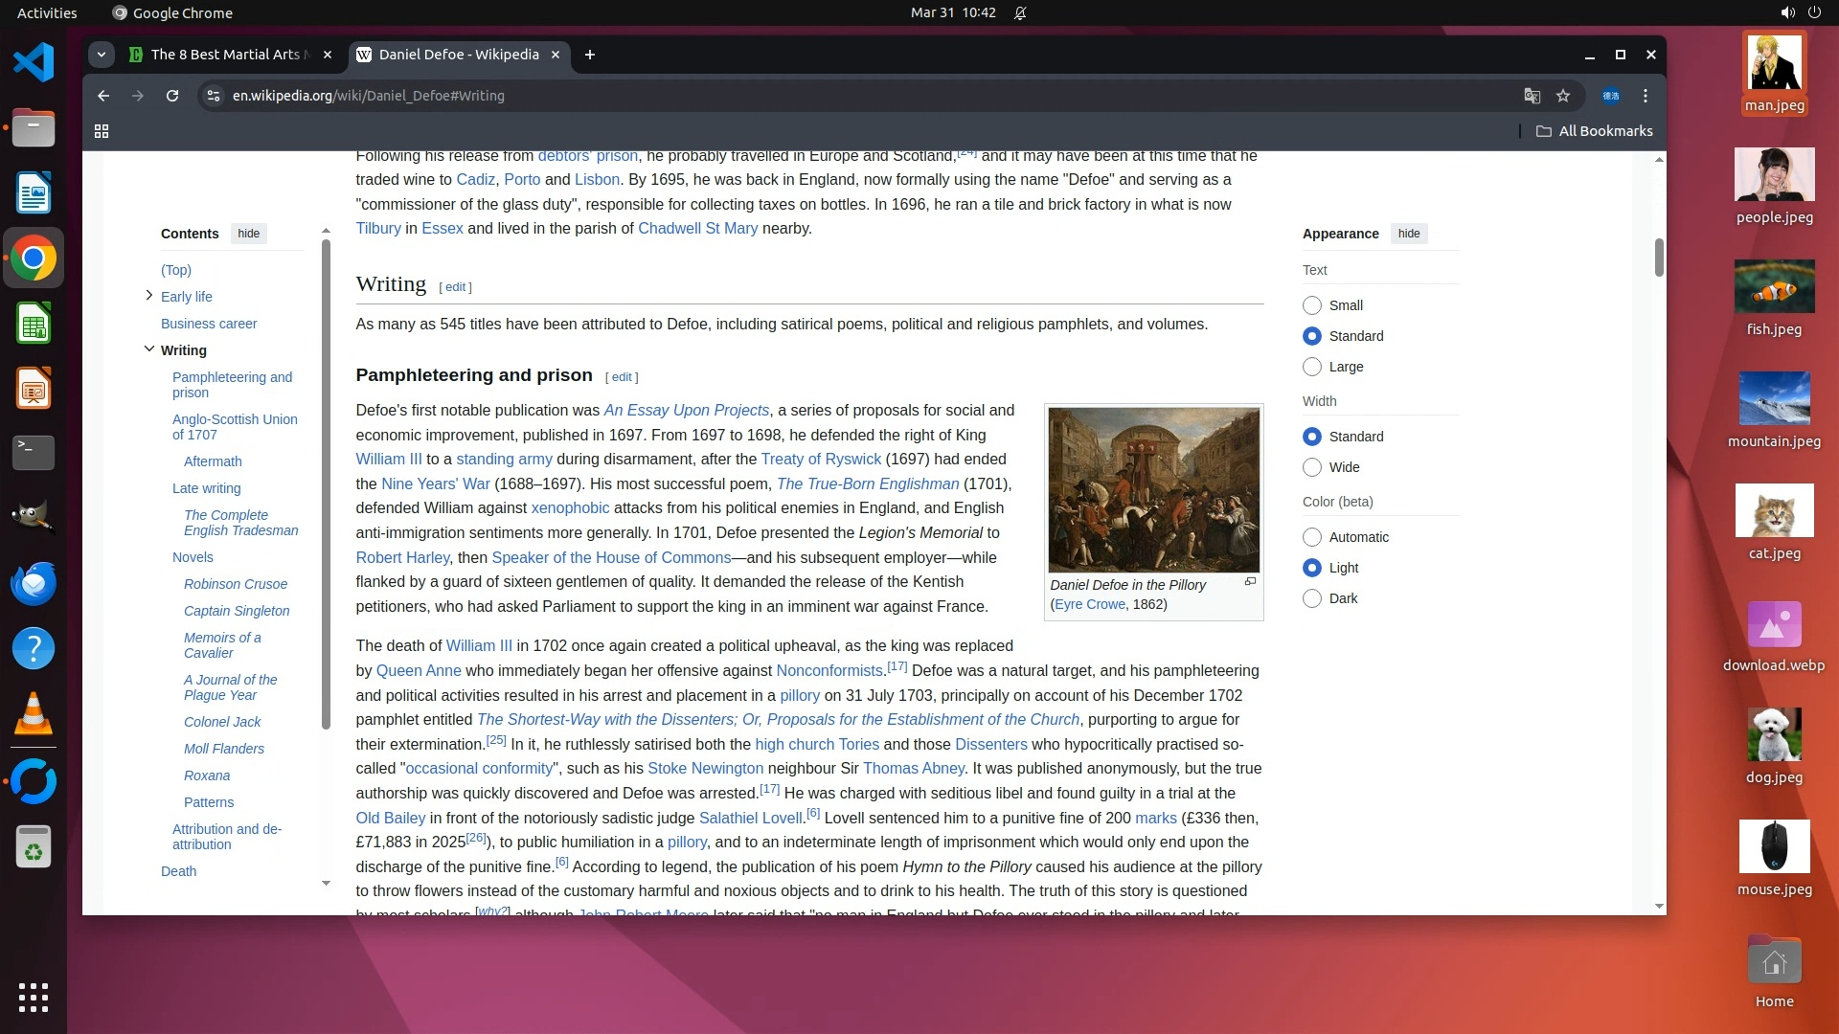Open the Google Translate page icon

coord(1532,96)
